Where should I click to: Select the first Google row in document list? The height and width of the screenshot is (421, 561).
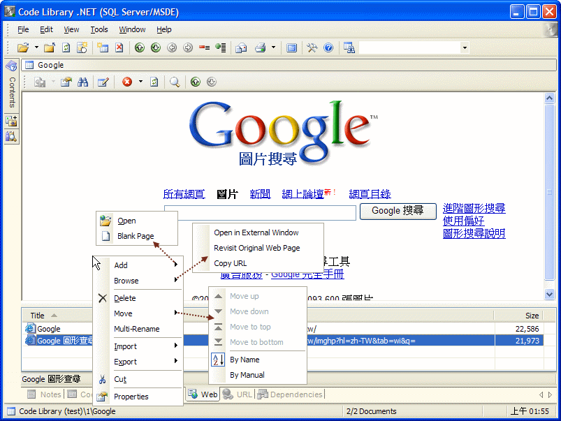point(283,329)
